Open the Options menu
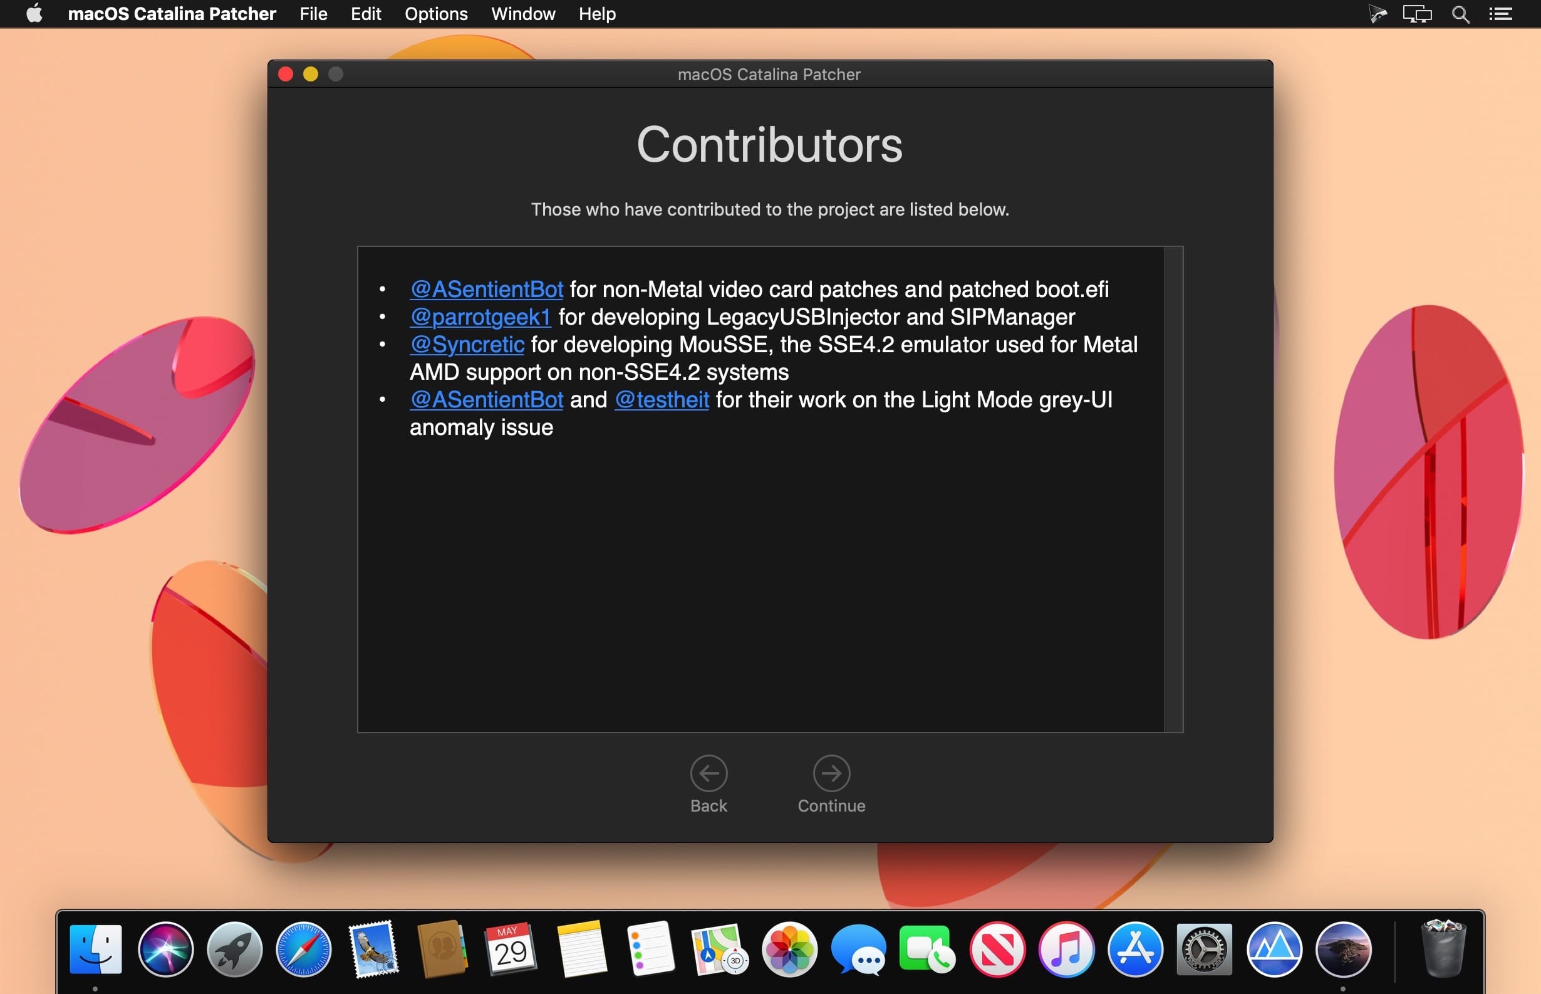This screenshot has height=994, width=1541. tap(436, 14)
